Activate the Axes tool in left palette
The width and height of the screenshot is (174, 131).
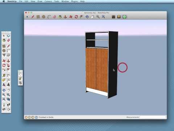click(x=4, y=84)
